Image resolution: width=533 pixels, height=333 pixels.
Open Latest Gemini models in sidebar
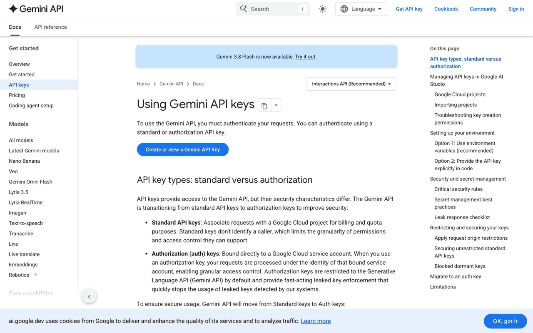[34, 151]
